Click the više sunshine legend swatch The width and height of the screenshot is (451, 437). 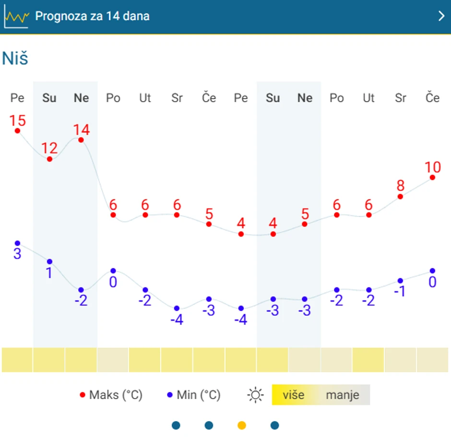tap(293, 395)
